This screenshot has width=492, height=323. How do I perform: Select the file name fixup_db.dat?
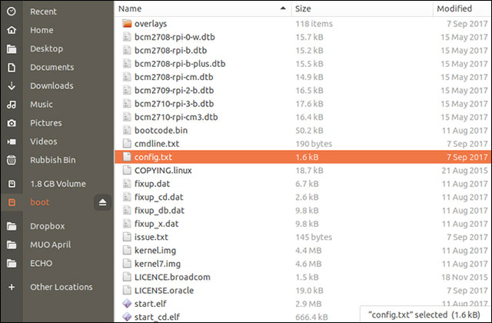[159, 210]
